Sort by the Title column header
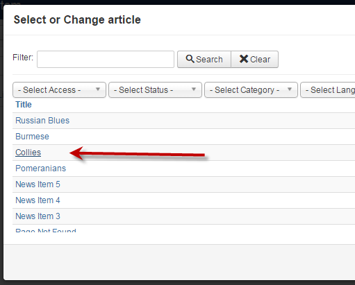355x285 pixels. click(24, 105)
